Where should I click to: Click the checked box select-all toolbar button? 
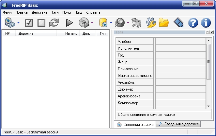tap(29, 23)
